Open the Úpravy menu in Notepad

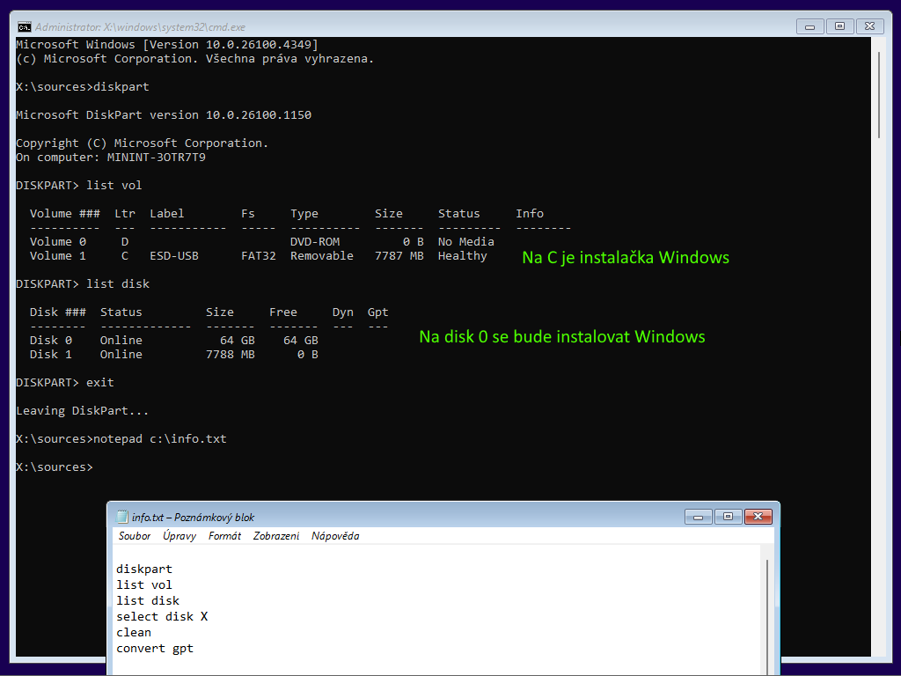pyautogui.click(x=179, y=536)
